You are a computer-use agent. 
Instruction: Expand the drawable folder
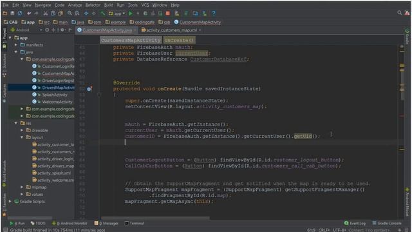[22, 130]
